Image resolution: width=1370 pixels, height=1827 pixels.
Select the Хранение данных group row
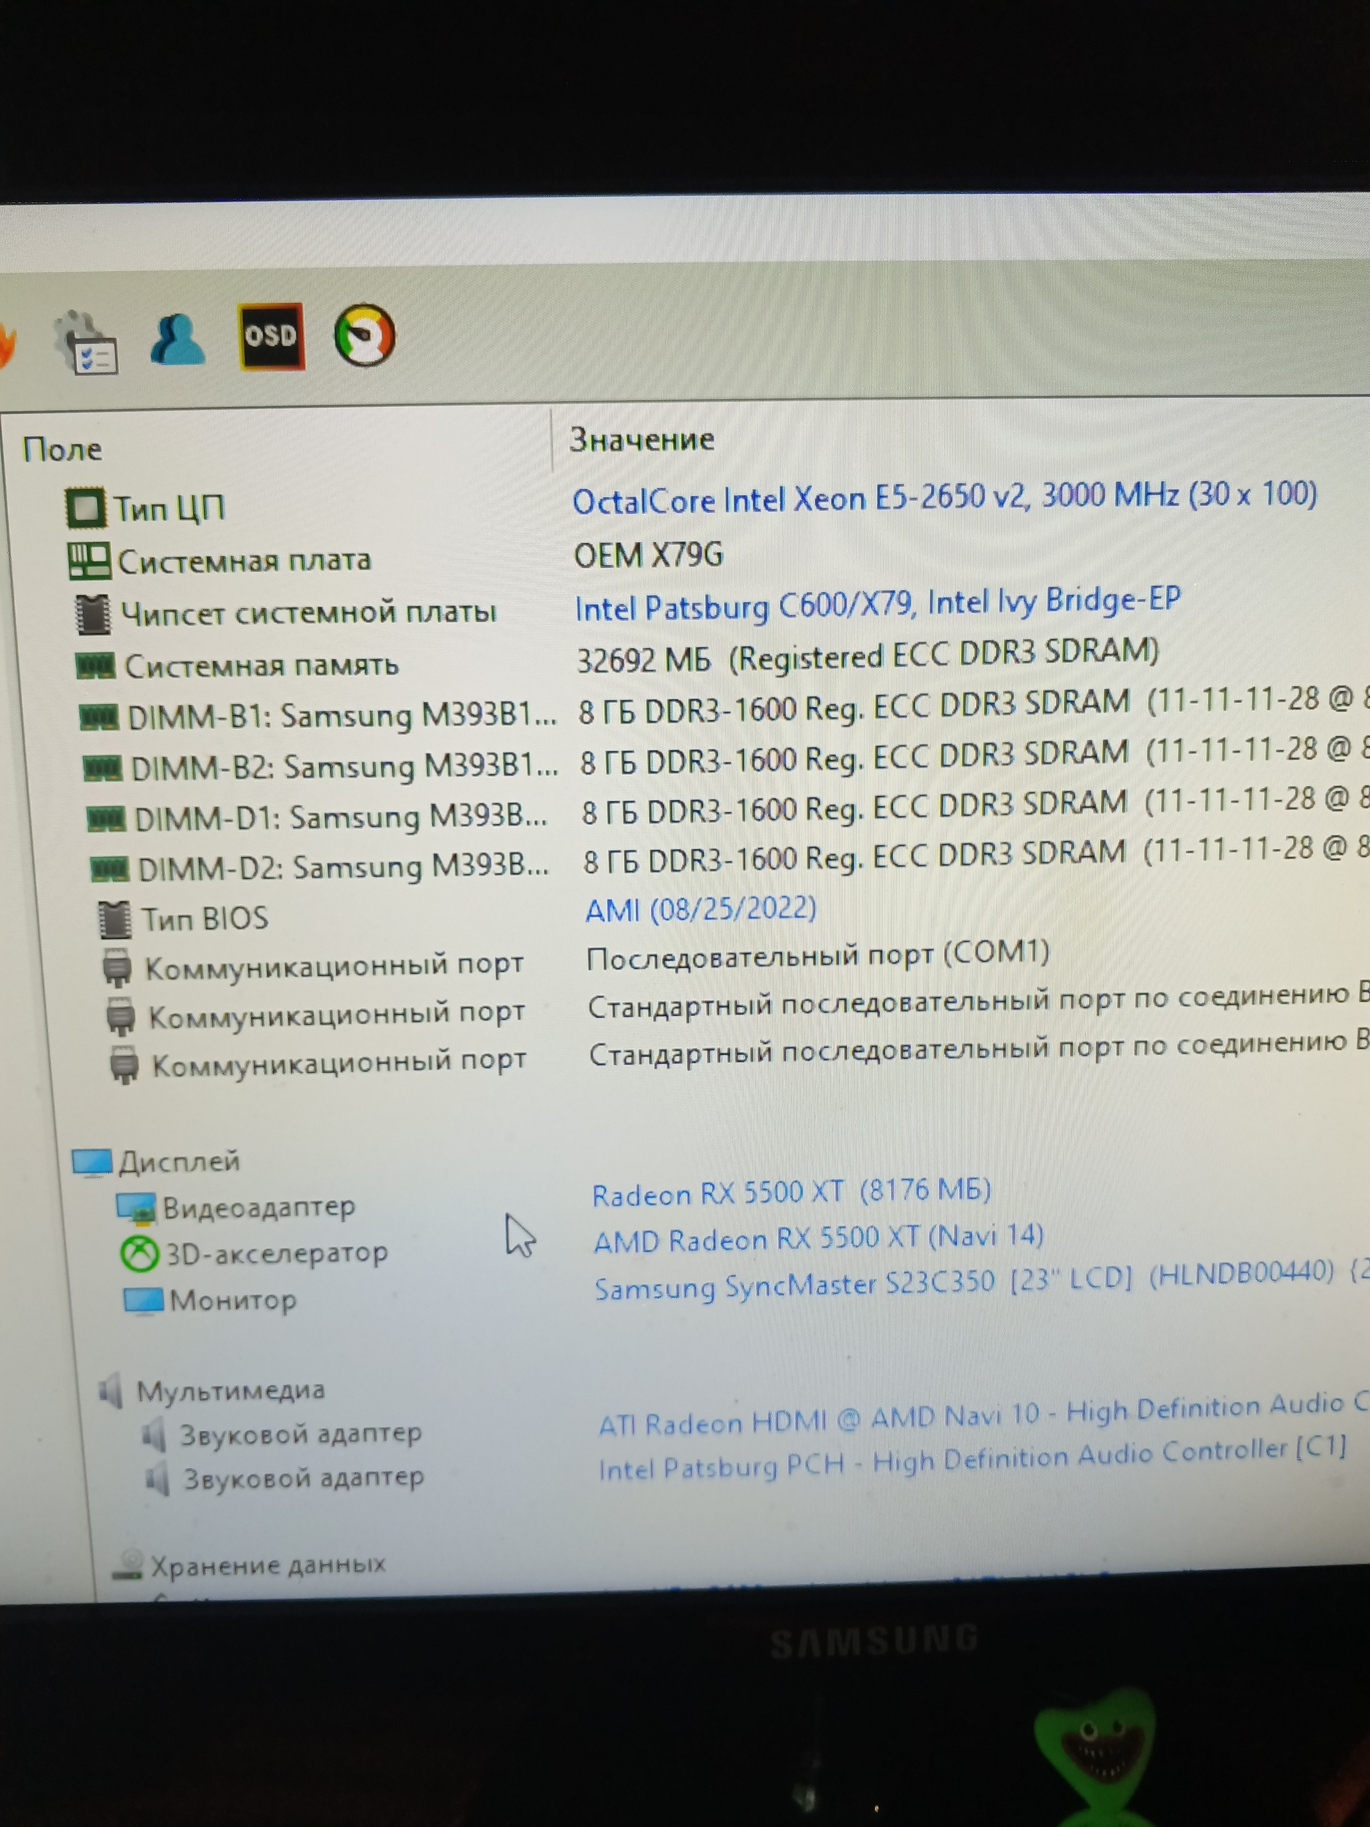pos(267,1564)
